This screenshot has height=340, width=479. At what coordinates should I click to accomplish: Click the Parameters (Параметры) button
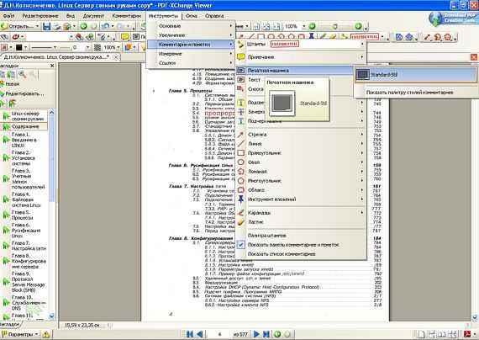tap(20, 334)
